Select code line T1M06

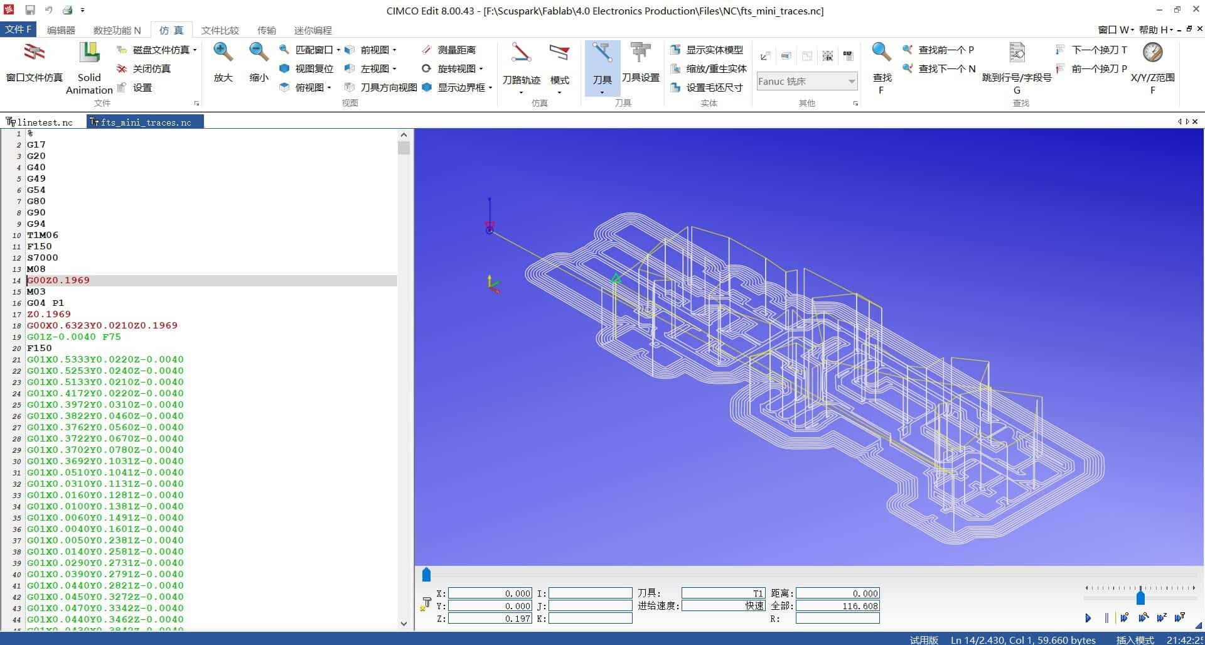tap(43, 235)
